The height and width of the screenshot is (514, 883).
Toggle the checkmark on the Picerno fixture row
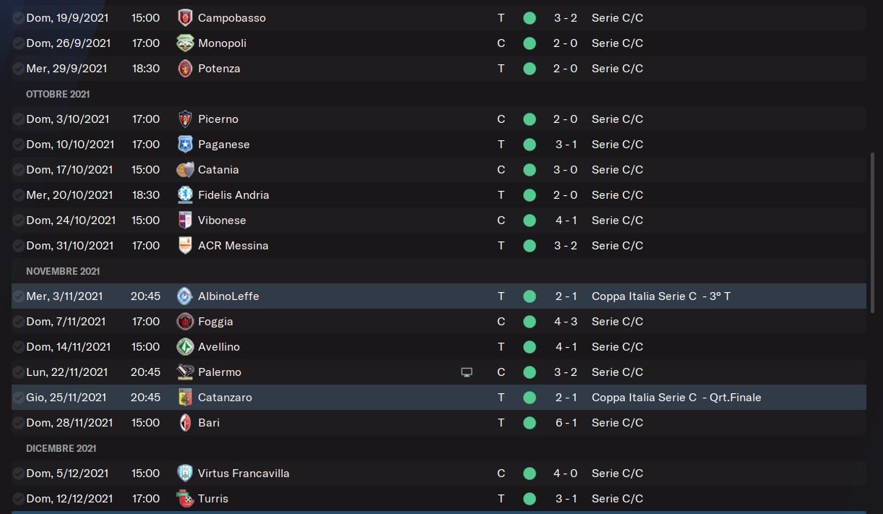18,119
